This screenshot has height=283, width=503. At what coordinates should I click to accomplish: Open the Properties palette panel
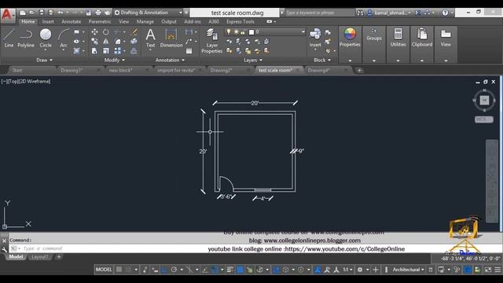pyautogui.click(x=350, y=38)
